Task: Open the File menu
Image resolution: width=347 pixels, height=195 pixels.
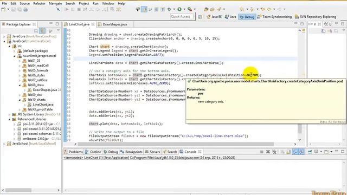Action: pos(4,4)
